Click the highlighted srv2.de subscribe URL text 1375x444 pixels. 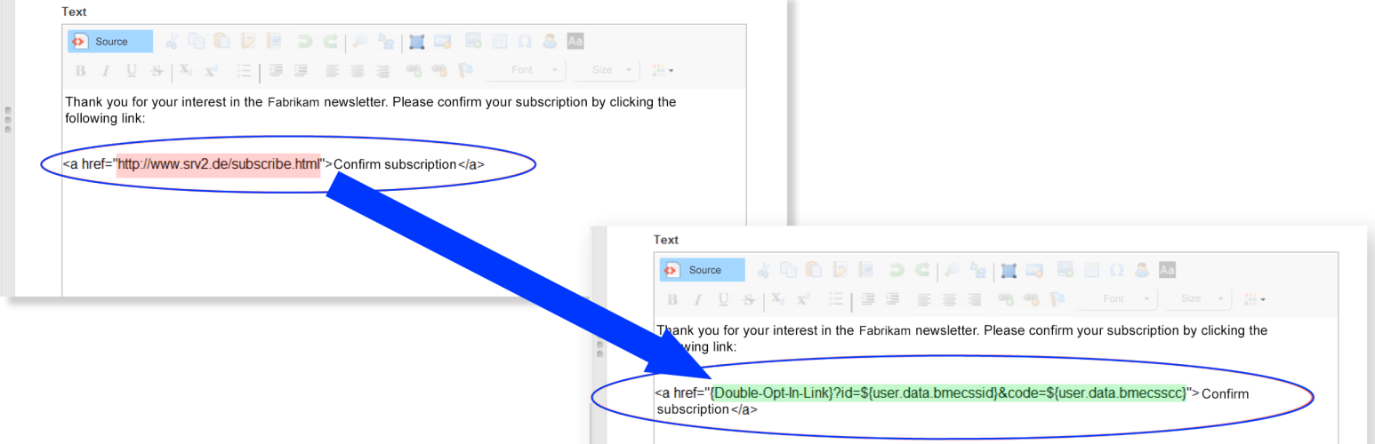219,163
